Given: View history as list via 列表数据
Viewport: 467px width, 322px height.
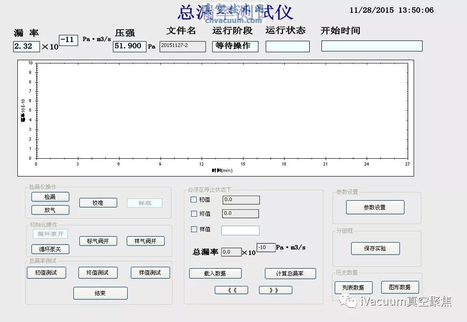Looking at the screenshot, I should coord(353,287).
